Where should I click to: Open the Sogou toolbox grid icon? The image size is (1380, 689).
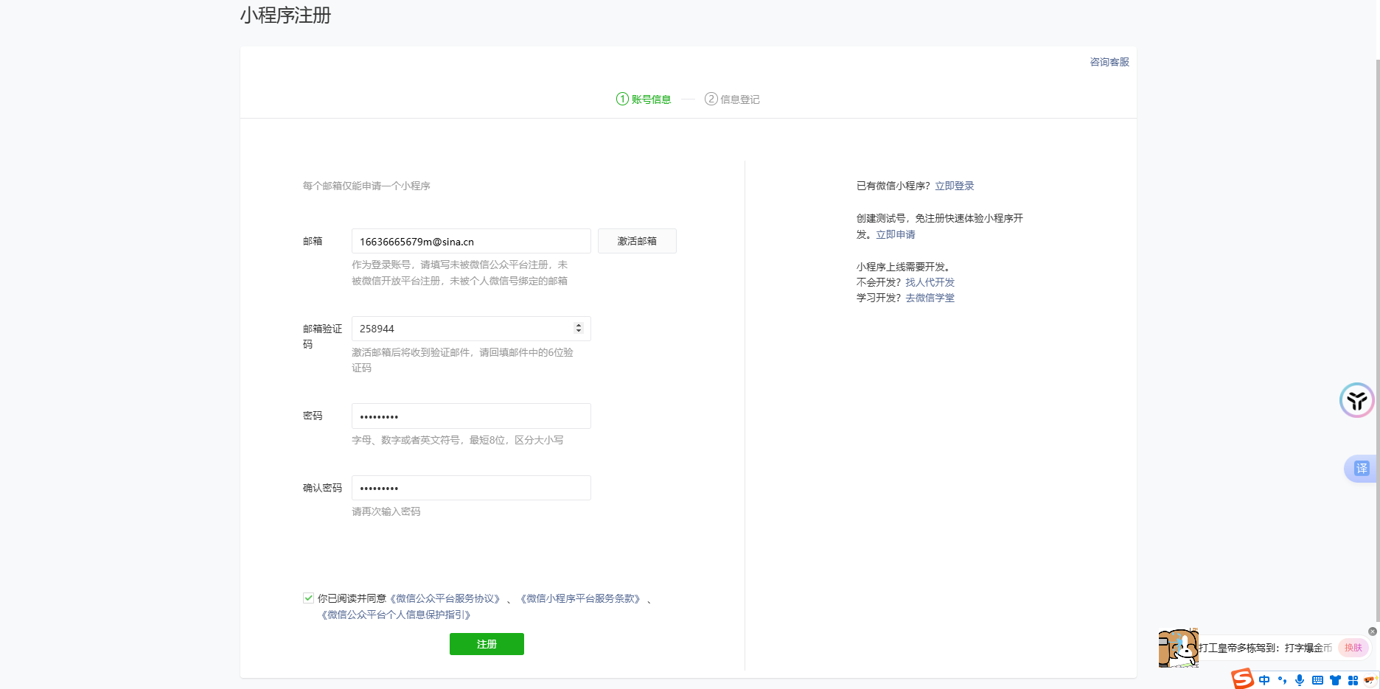[1353, 679]
